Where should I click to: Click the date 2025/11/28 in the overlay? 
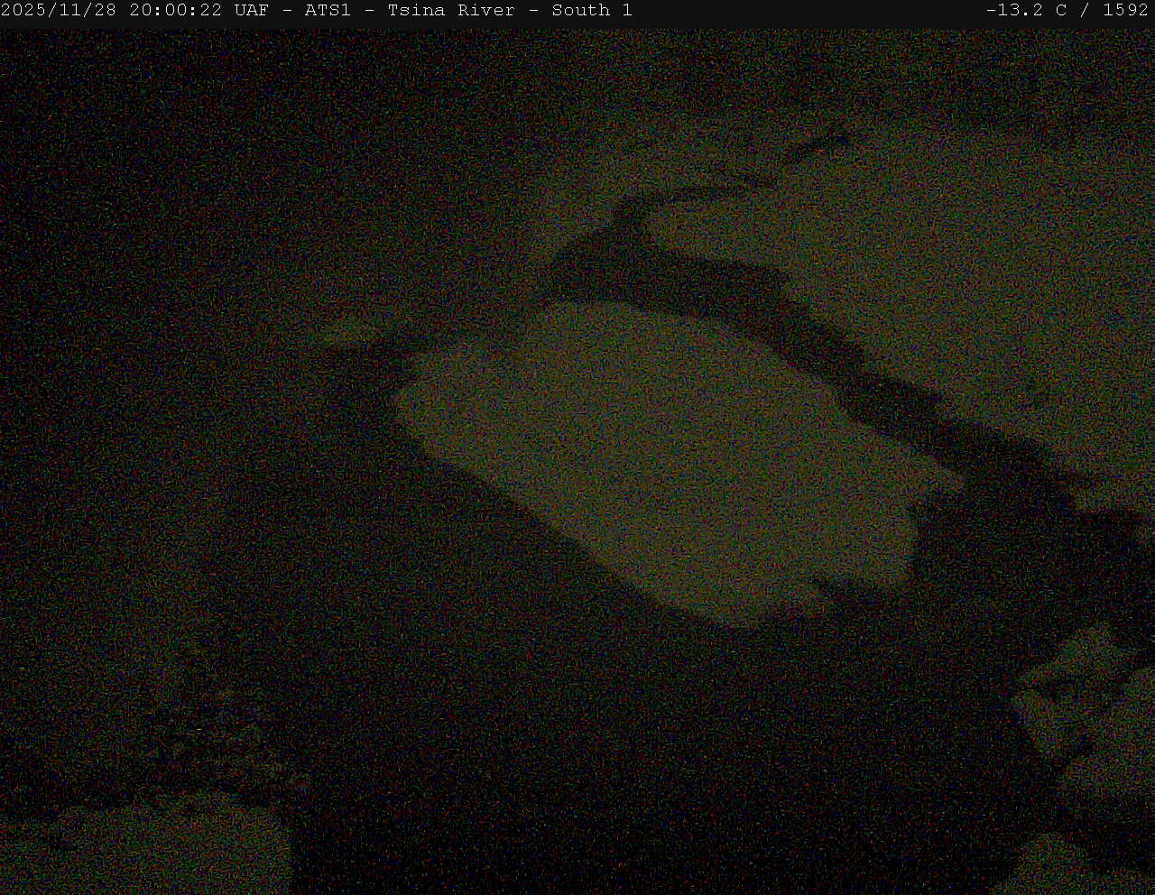[x=59, y=11]
